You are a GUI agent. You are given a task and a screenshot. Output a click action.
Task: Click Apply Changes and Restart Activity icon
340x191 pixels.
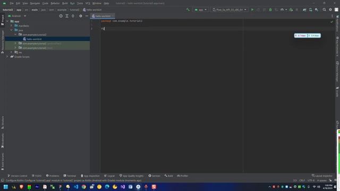point(258,10)
